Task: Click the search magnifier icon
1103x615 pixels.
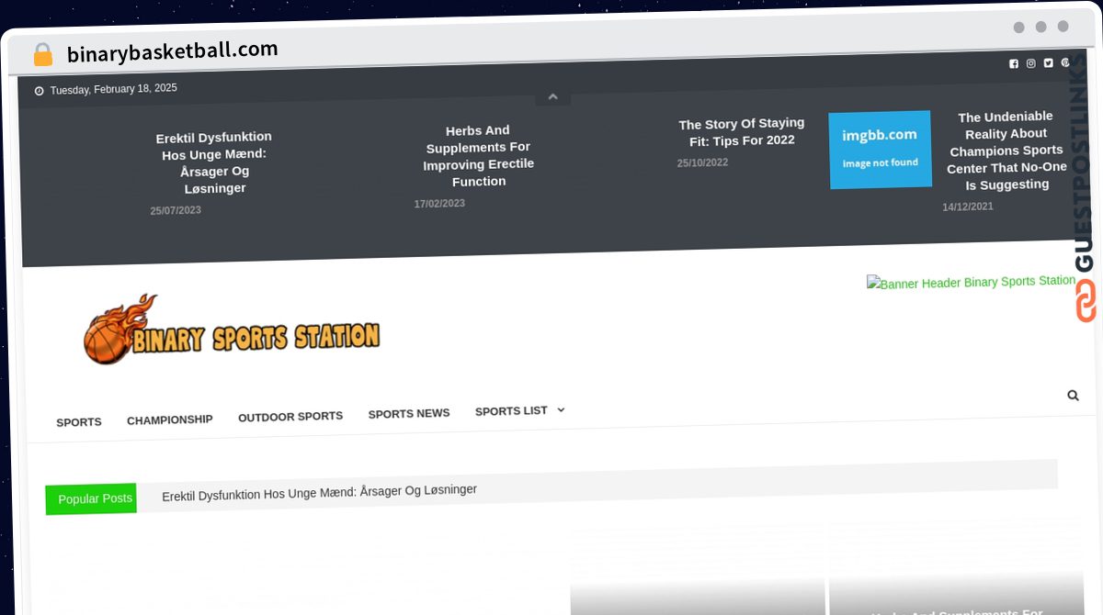Action: tap(1073, 396)
